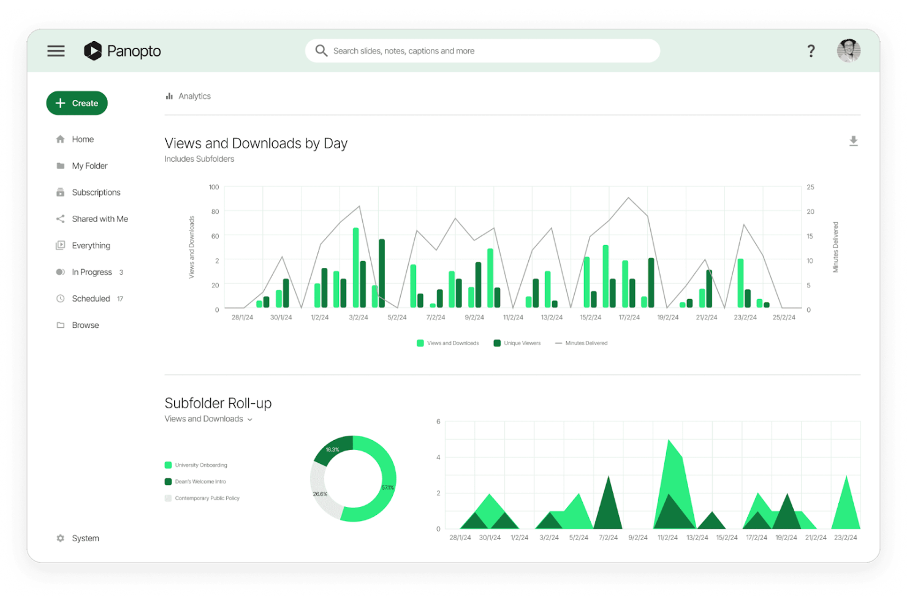Image resolution: width=907 pixels, height=605 pixels.
Task: Toggle the Minutes Delivered legend entry
Action: point(580,343)
